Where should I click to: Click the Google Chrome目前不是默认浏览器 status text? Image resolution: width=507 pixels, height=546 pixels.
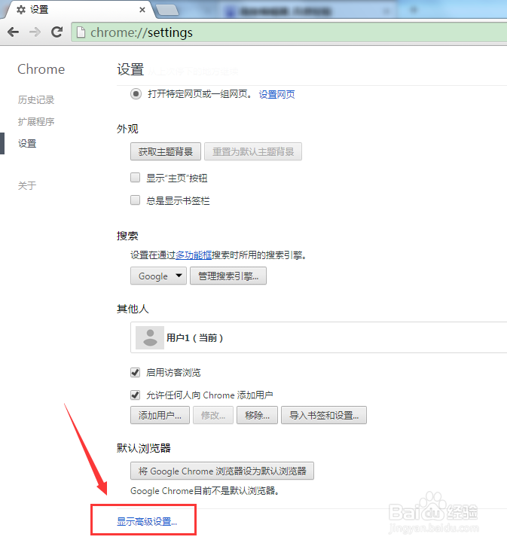(204, 491)
